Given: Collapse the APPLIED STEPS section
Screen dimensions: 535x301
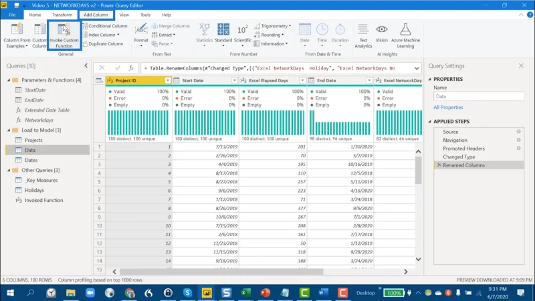Looking at the screenshot, I should click(x=429, y=122).
